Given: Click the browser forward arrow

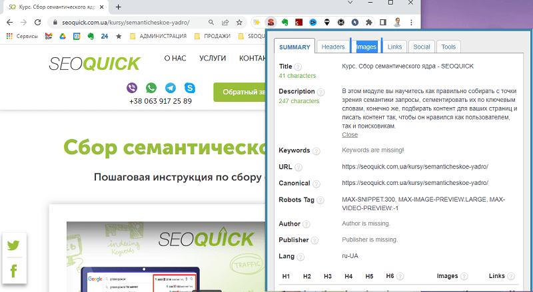Looking at the screenshot, I should (x=23, y=23).
